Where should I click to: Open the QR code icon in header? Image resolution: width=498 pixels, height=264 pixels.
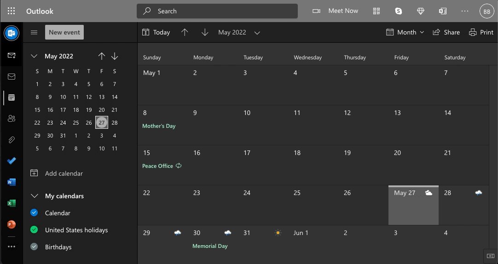[376, 11]
